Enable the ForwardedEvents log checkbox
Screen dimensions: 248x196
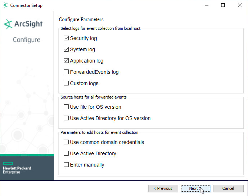[x=66, y=72]
